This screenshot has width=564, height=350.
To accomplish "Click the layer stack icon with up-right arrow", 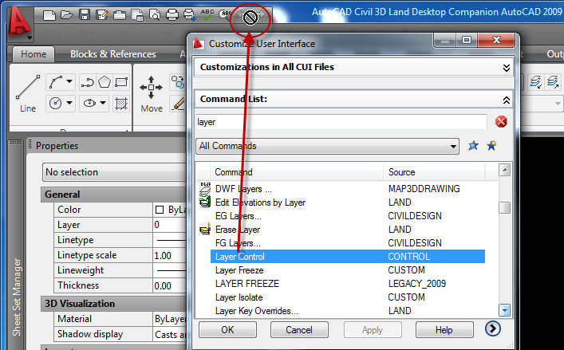I will coord(553,82).
